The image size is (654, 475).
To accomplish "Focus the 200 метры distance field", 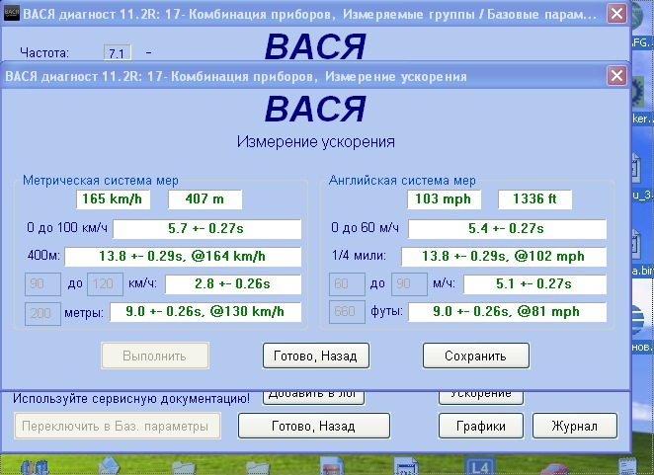I will 42,313.
